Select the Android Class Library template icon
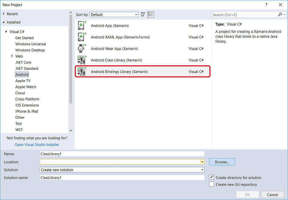This screenshot has width=288, height=200. 82,60
